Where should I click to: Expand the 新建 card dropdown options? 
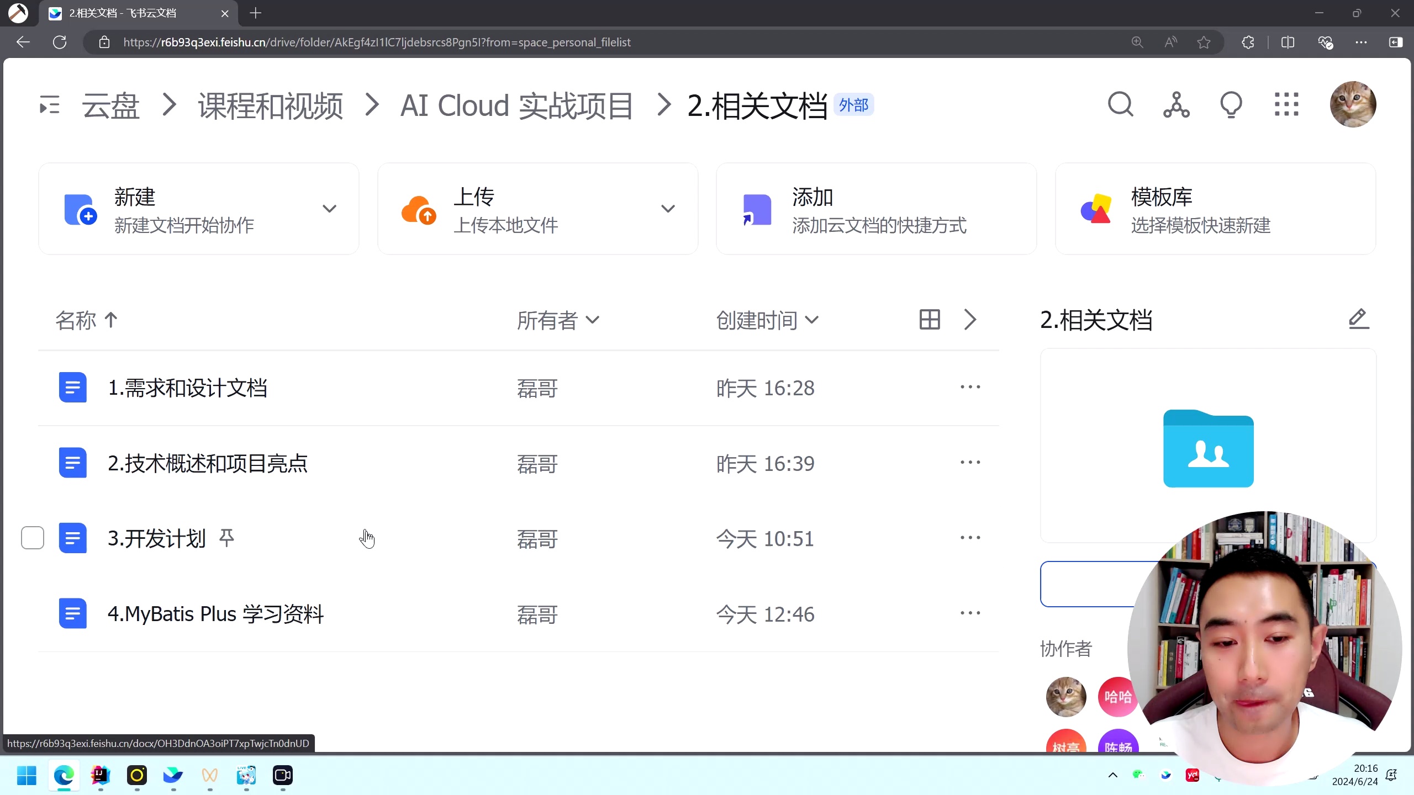[x=329, y=209]
